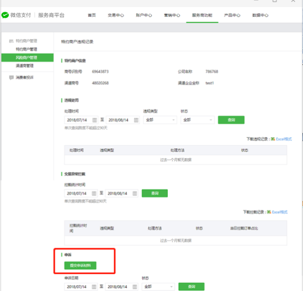303x291 pixels.
Task: Click the 处理时间 end date field
Action: [x=123, y=120]
